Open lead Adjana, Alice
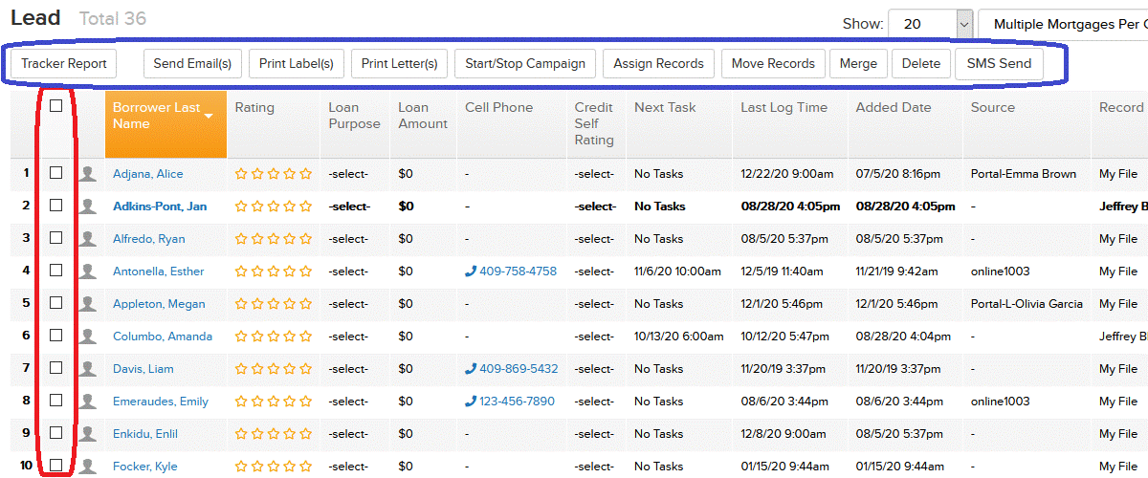The image size is (1148, 478). [147, 174]
